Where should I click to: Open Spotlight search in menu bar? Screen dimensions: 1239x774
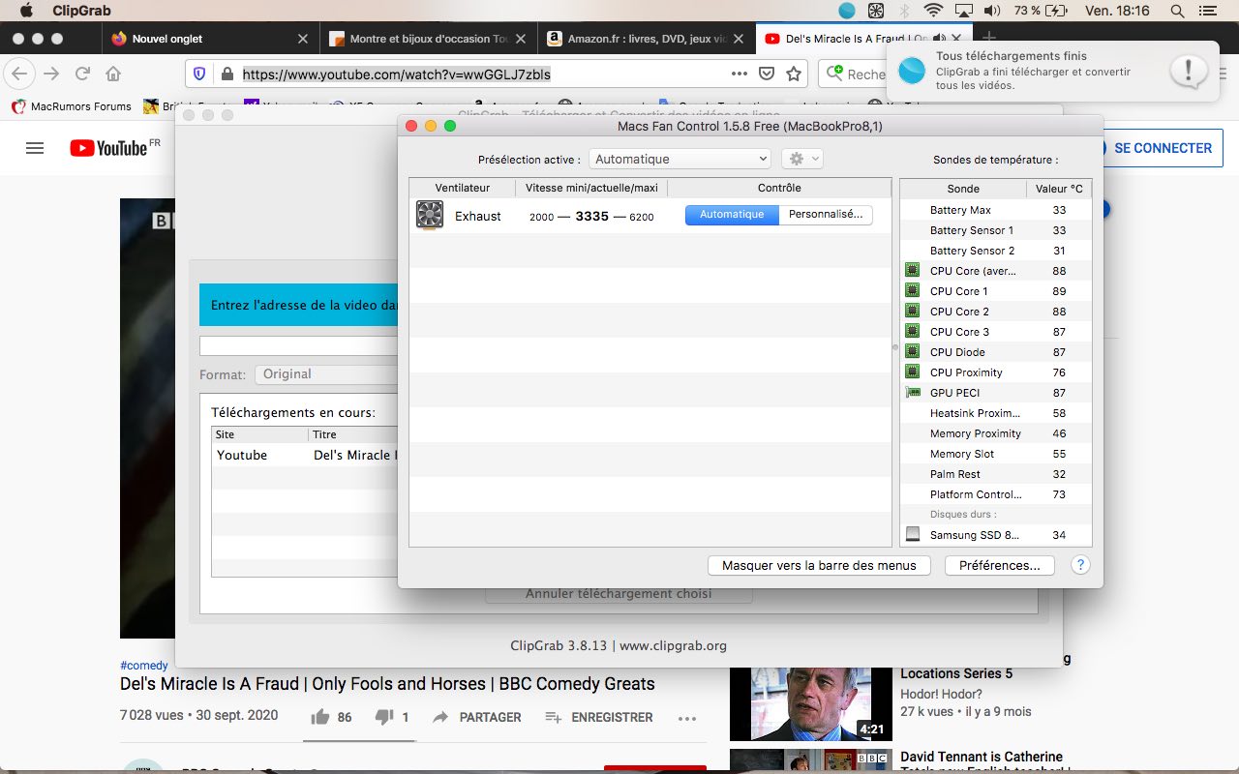[1177, 11]
